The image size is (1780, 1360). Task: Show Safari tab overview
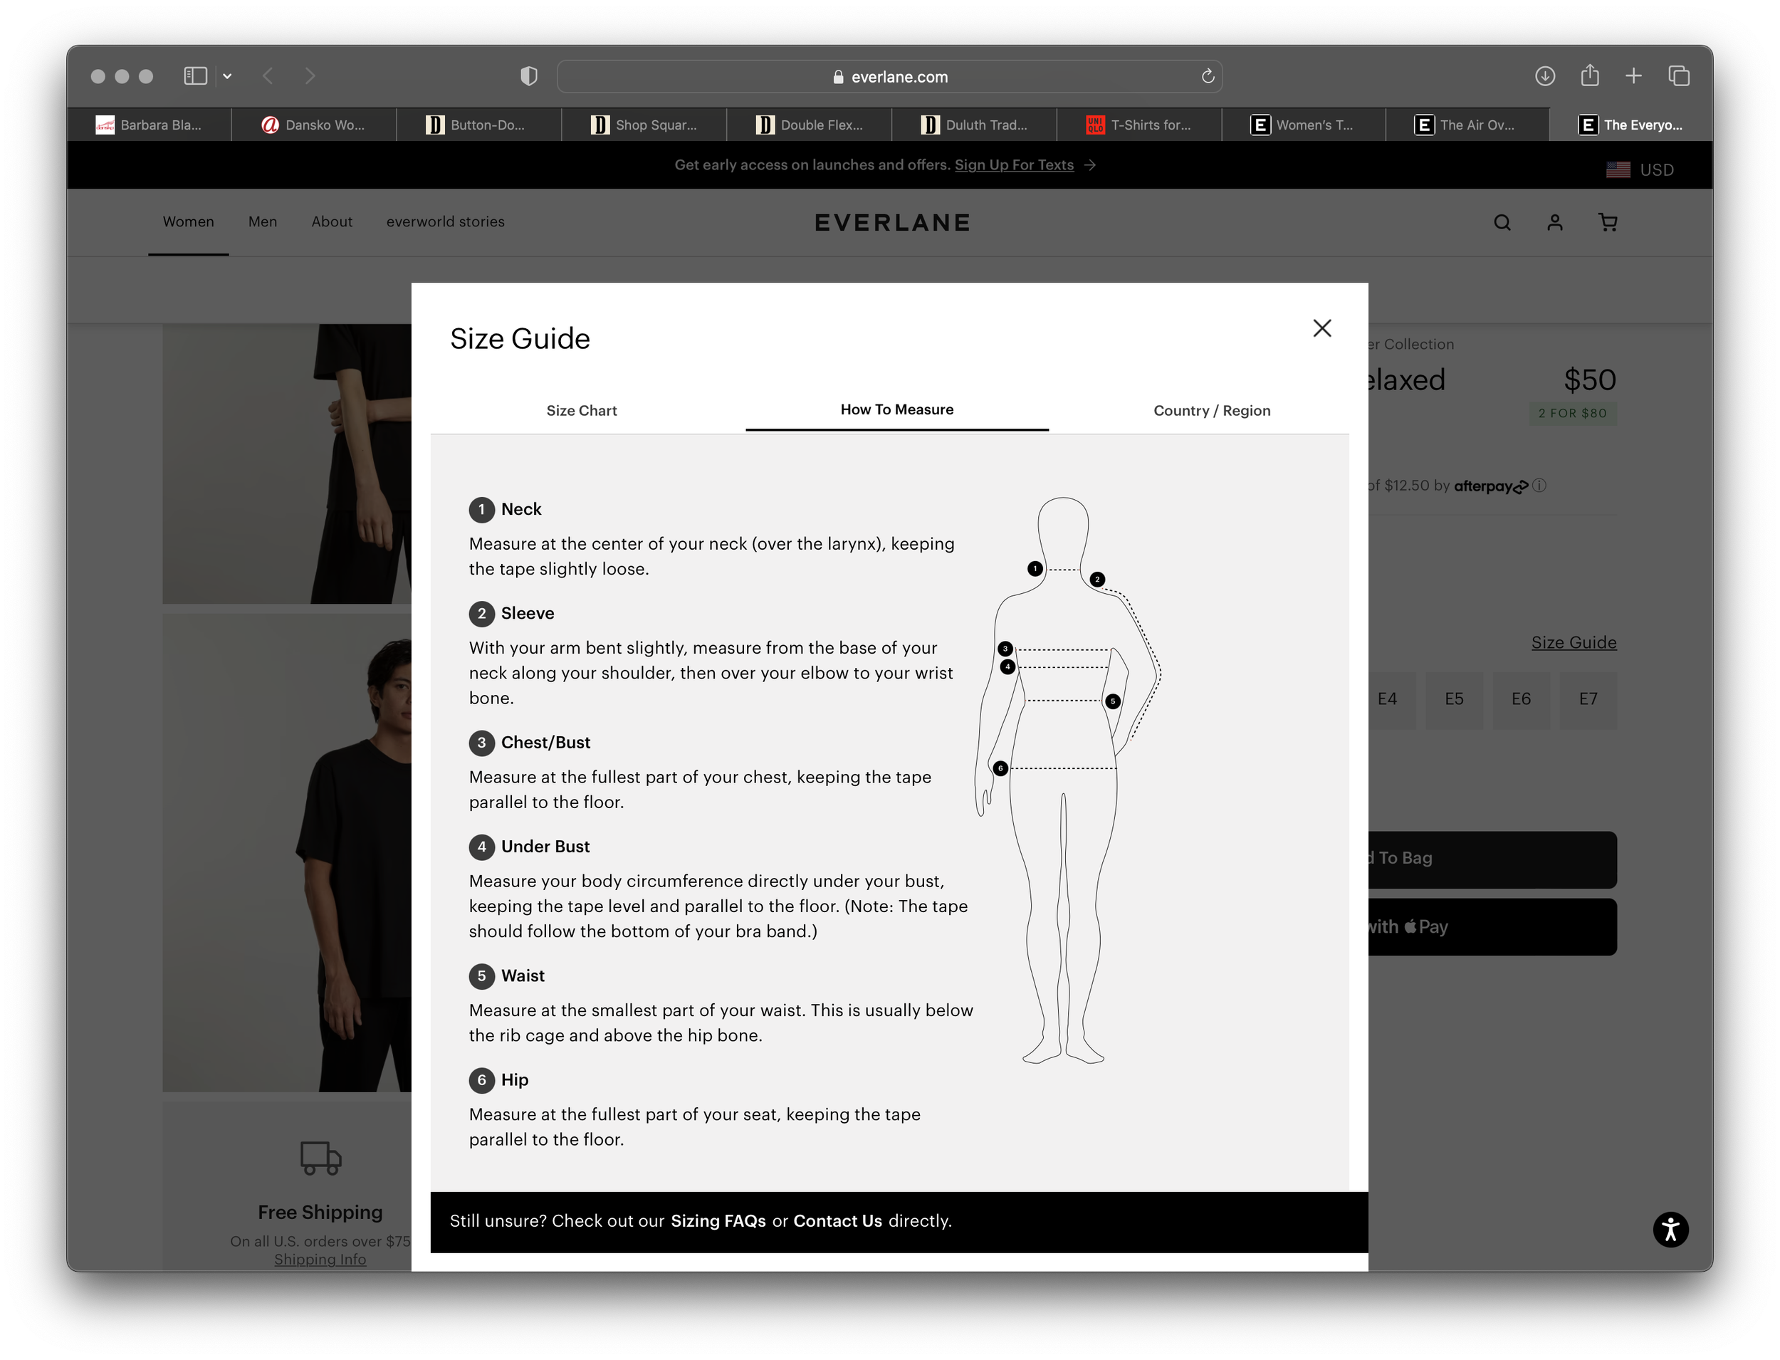coord(1679,76)
